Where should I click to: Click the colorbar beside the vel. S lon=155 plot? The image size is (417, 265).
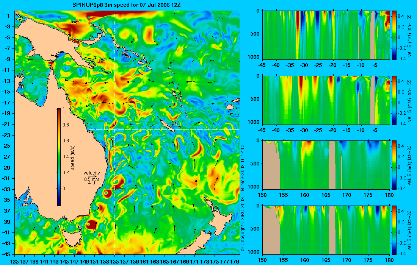[x=394, y=100]
